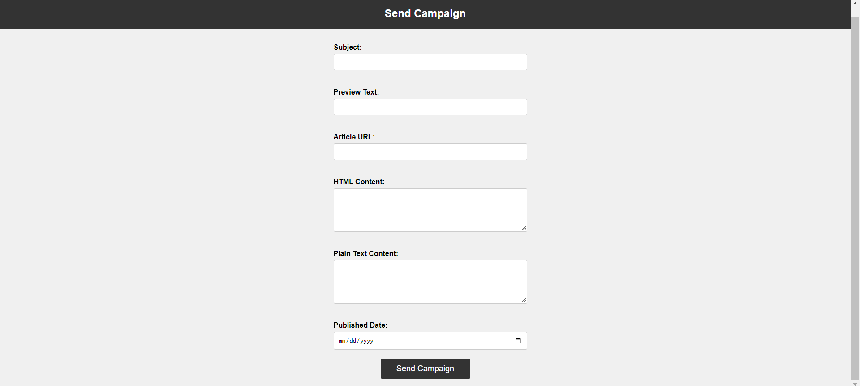The image size is (860, 386).
Task: Select the day segment of Published Date
Action: point(354,341)
